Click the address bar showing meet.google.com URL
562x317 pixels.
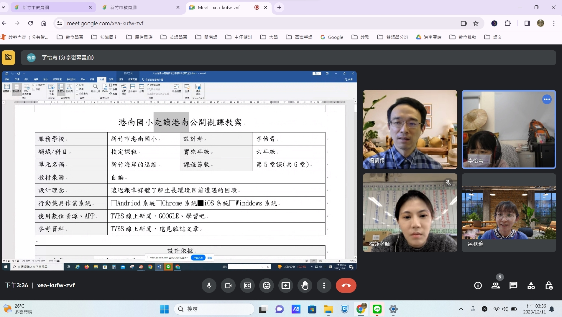coord(236,23)
